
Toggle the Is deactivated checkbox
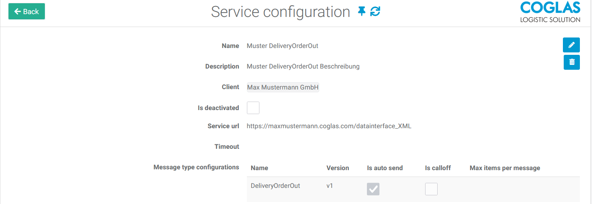point(253,108)
